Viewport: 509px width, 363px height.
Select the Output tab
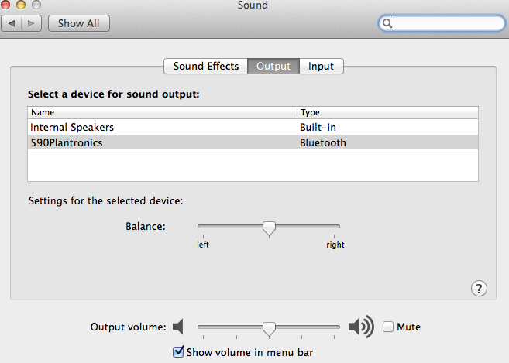[x=273, y=67]
